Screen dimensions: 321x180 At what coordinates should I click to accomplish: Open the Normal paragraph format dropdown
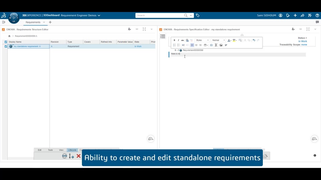pos(218,40)
